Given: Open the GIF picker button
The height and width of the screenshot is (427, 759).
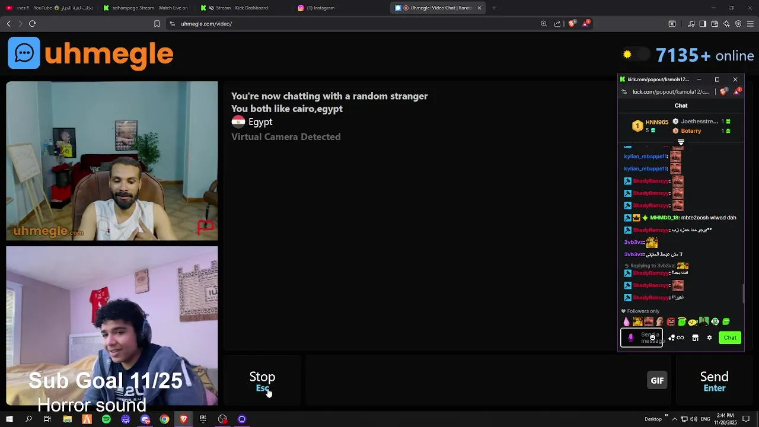Looking at the screenshot, I should coord(657,381).
